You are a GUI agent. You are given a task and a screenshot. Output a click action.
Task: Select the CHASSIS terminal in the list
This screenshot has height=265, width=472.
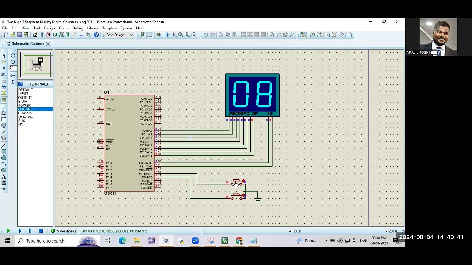(x=35, y=113)
